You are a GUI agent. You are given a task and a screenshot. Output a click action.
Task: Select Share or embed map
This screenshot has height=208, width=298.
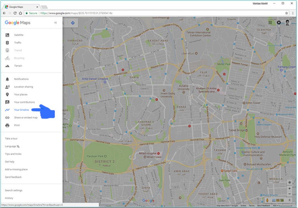click(26, 118)
